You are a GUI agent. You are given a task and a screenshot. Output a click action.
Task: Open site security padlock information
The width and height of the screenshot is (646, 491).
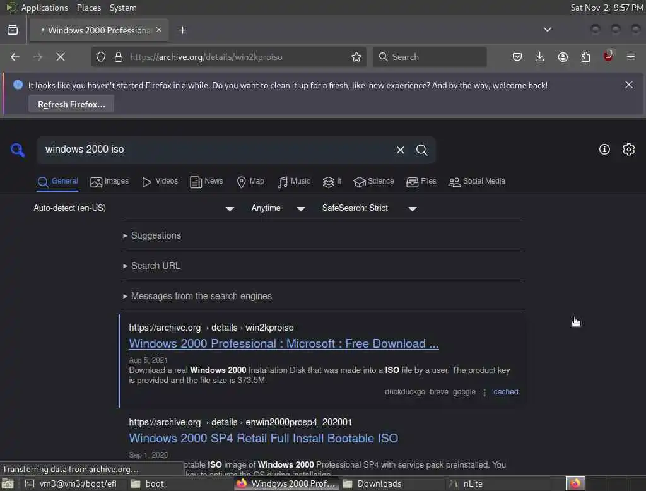pyautogui.click(x=119, y=57)
